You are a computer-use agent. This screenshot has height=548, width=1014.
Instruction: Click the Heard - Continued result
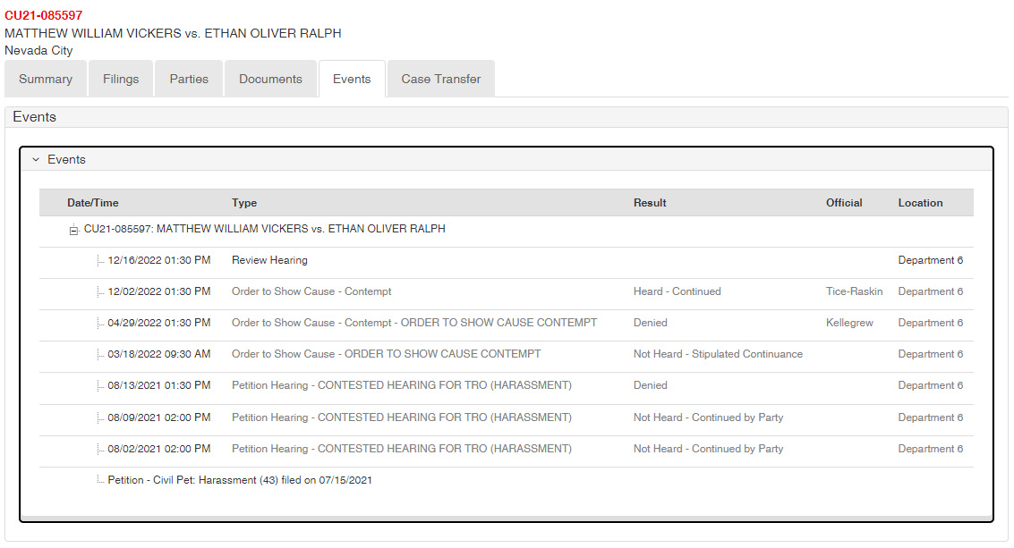click(677, 291)
